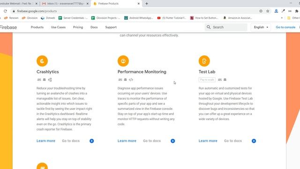This screenshot has height=169, width=300.
Task: Open the Docs menu item
Action: [x=94, y=27]
